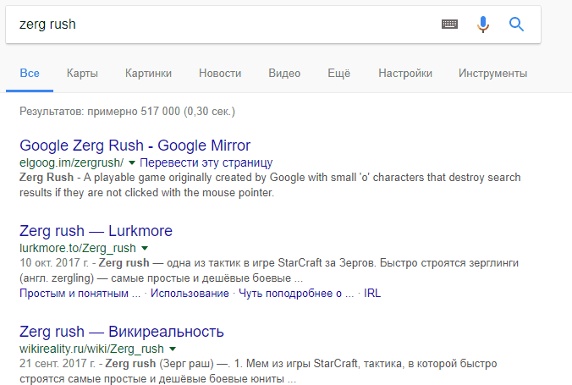This screenshot has height=385, width=572.
Task: Open Настройки search settings
Action: 405,74
